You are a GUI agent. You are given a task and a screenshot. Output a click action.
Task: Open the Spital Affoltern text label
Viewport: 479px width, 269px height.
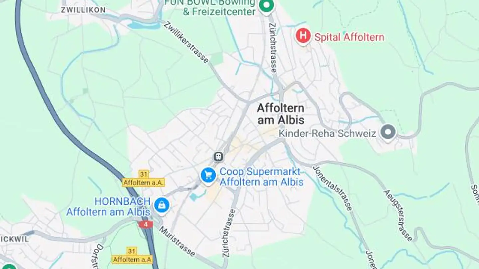pyautogui.click(x=349, y=37)
